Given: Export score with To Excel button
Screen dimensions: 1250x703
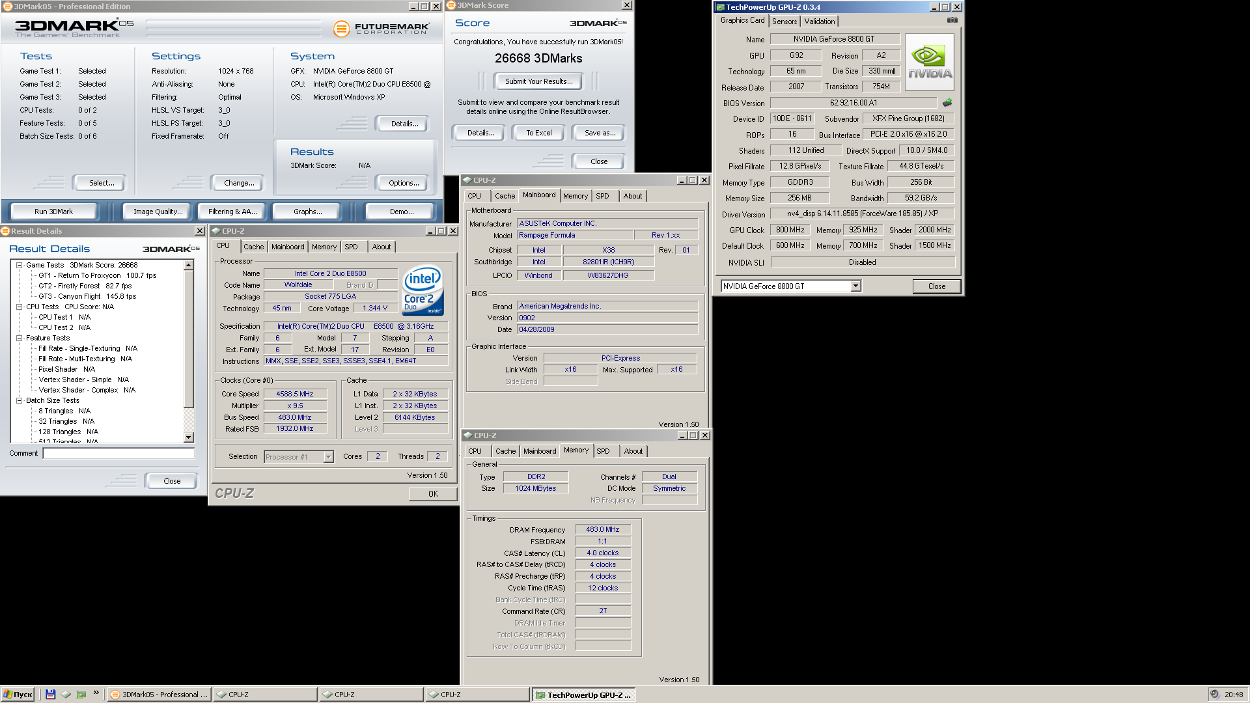Looking at the screenshot, I should pos(538,133).
